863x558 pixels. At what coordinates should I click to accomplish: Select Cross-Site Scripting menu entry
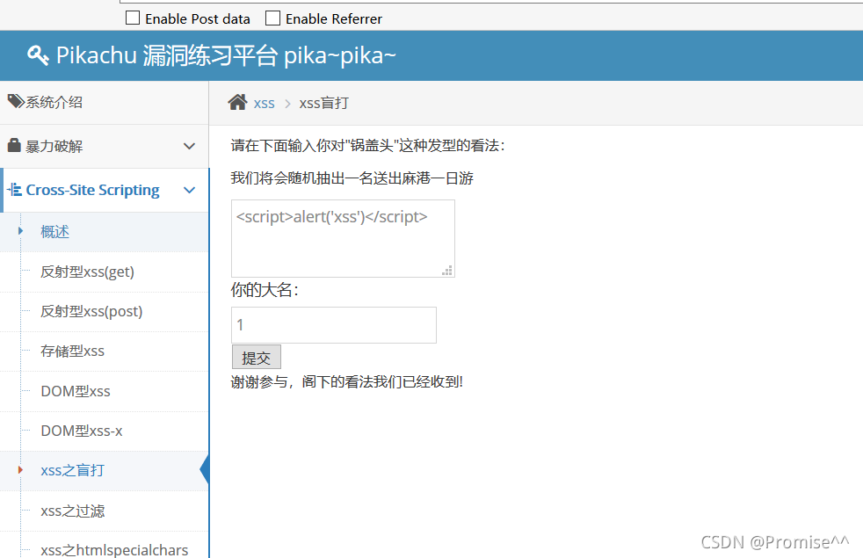point(104,191)
